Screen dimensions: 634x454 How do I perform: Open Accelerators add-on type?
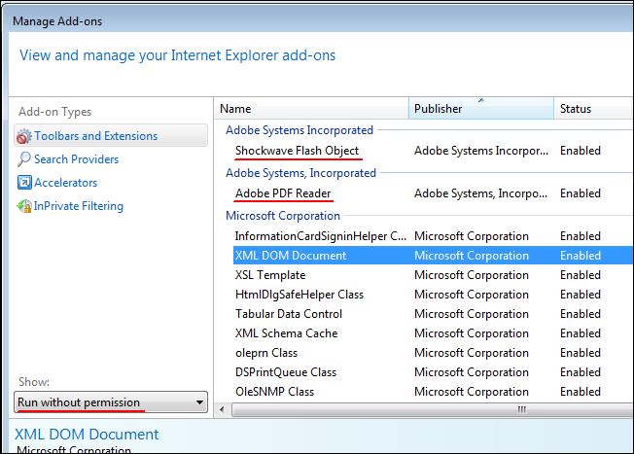pos(65,183)
